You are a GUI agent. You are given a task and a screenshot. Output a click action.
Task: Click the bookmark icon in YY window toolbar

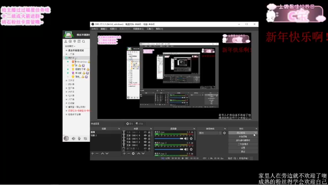tap(79, 42)
